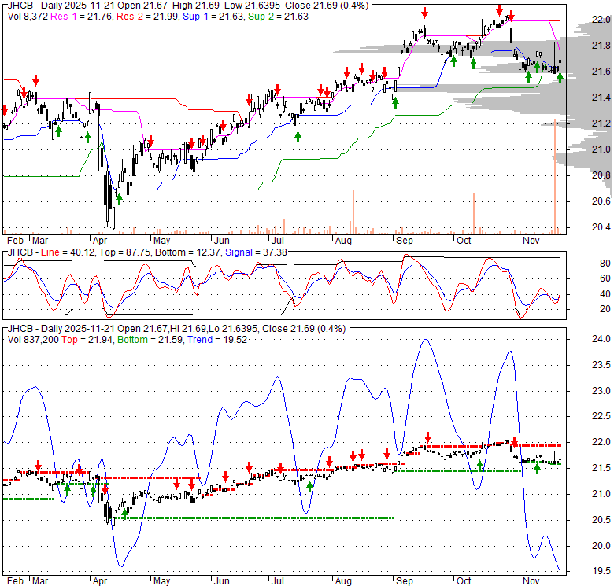Click the Top = 87.75 oscillator label
Viewport: 614px width, 586px height.
pyautogui.click(x=125, y=252)
